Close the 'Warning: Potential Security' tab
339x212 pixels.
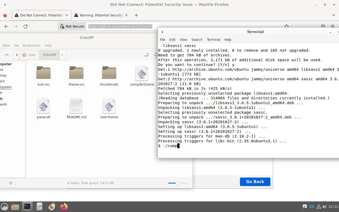tap(126, 15)
